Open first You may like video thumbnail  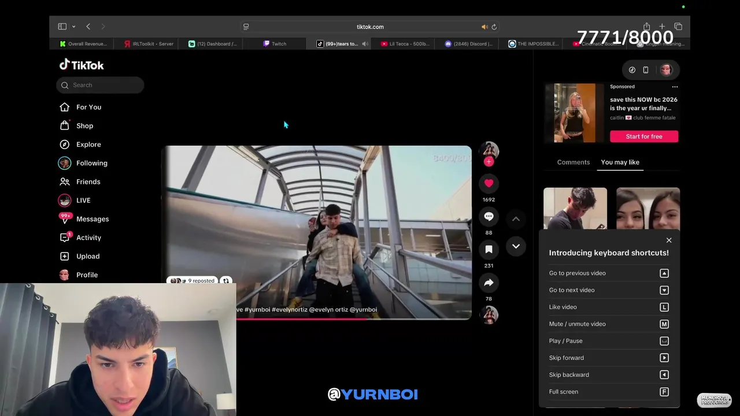tap(575, 209)
